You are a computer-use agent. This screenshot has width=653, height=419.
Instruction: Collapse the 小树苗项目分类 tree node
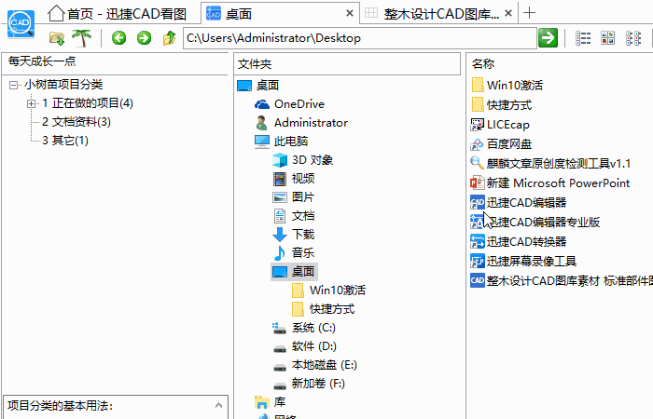[13, 85]
